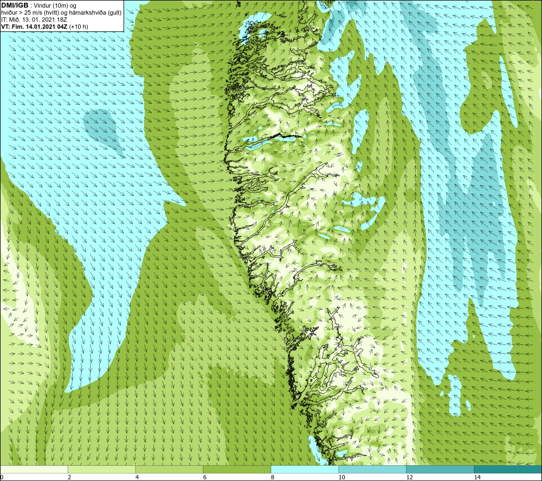The height and width of the screenshot is (481, 542).
Task: Click the 'DMI/IGB : Vindur (10m) og' title line
Action: (x=39, y=5)
